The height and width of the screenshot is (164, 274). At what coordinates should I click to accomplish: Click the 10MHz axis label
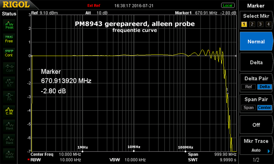pyautogui.click(x=134, y=147)
